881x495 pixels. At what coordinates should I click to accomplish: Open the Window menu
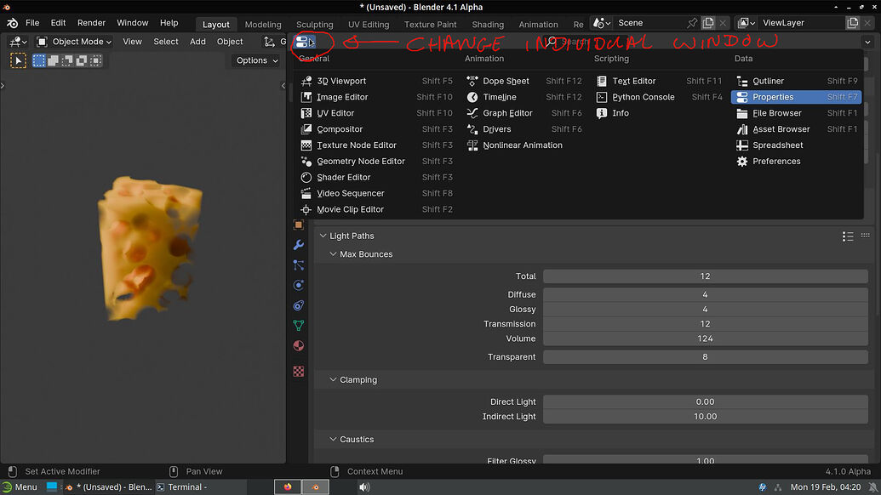click(x=133, y=23)
